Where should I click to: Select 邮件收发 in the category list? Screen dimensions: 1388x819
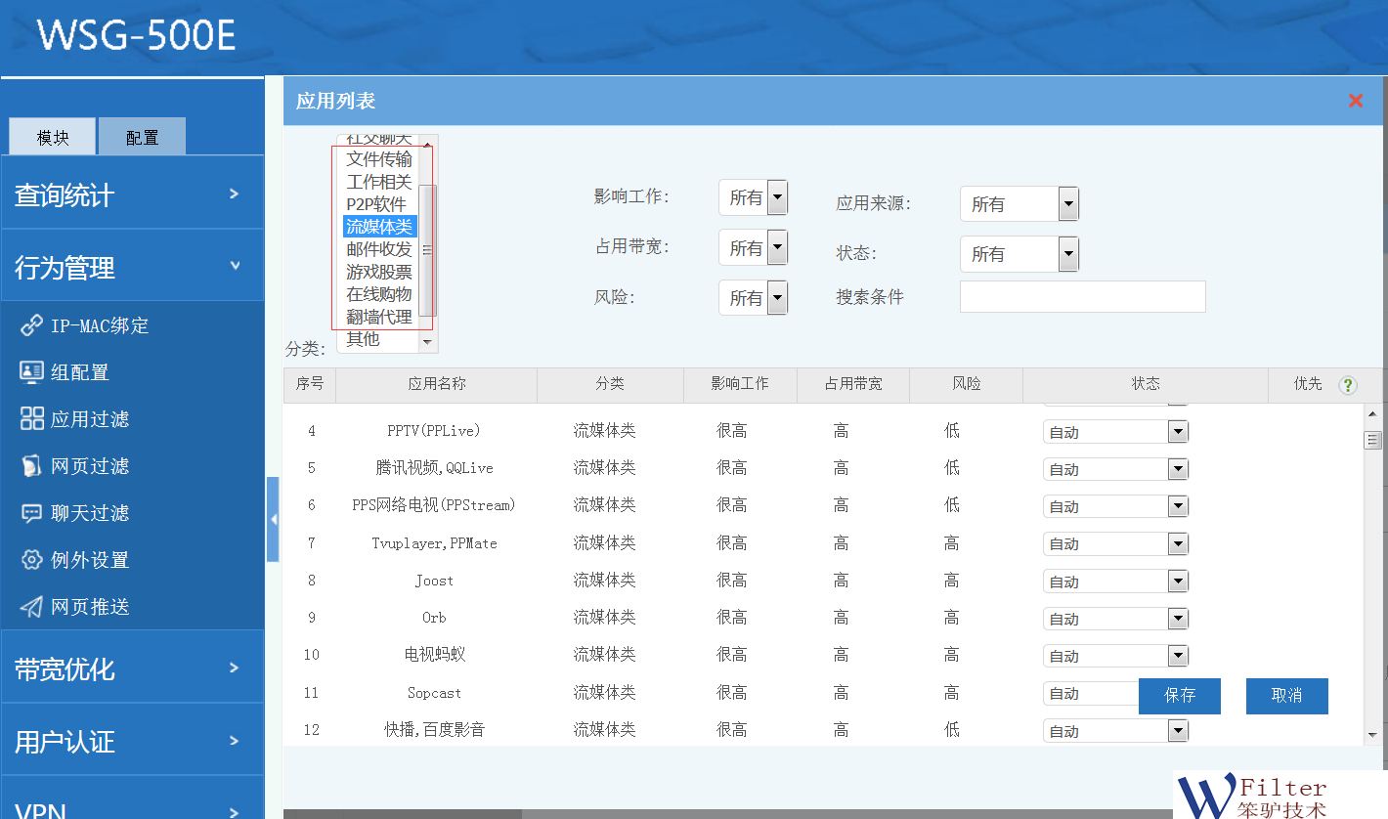(379, 249)
